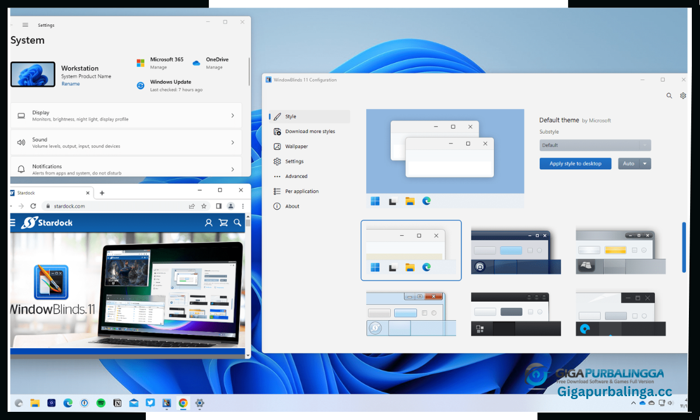Screen dimensions: 700x420
Task: Open File Explorer from the taskbar
Action: [35, 402]
